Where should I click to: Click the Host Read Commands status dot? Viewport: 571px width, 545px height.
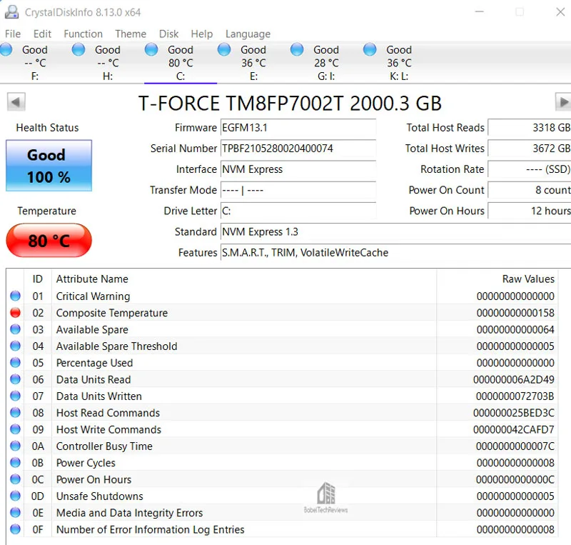(15, 412)
